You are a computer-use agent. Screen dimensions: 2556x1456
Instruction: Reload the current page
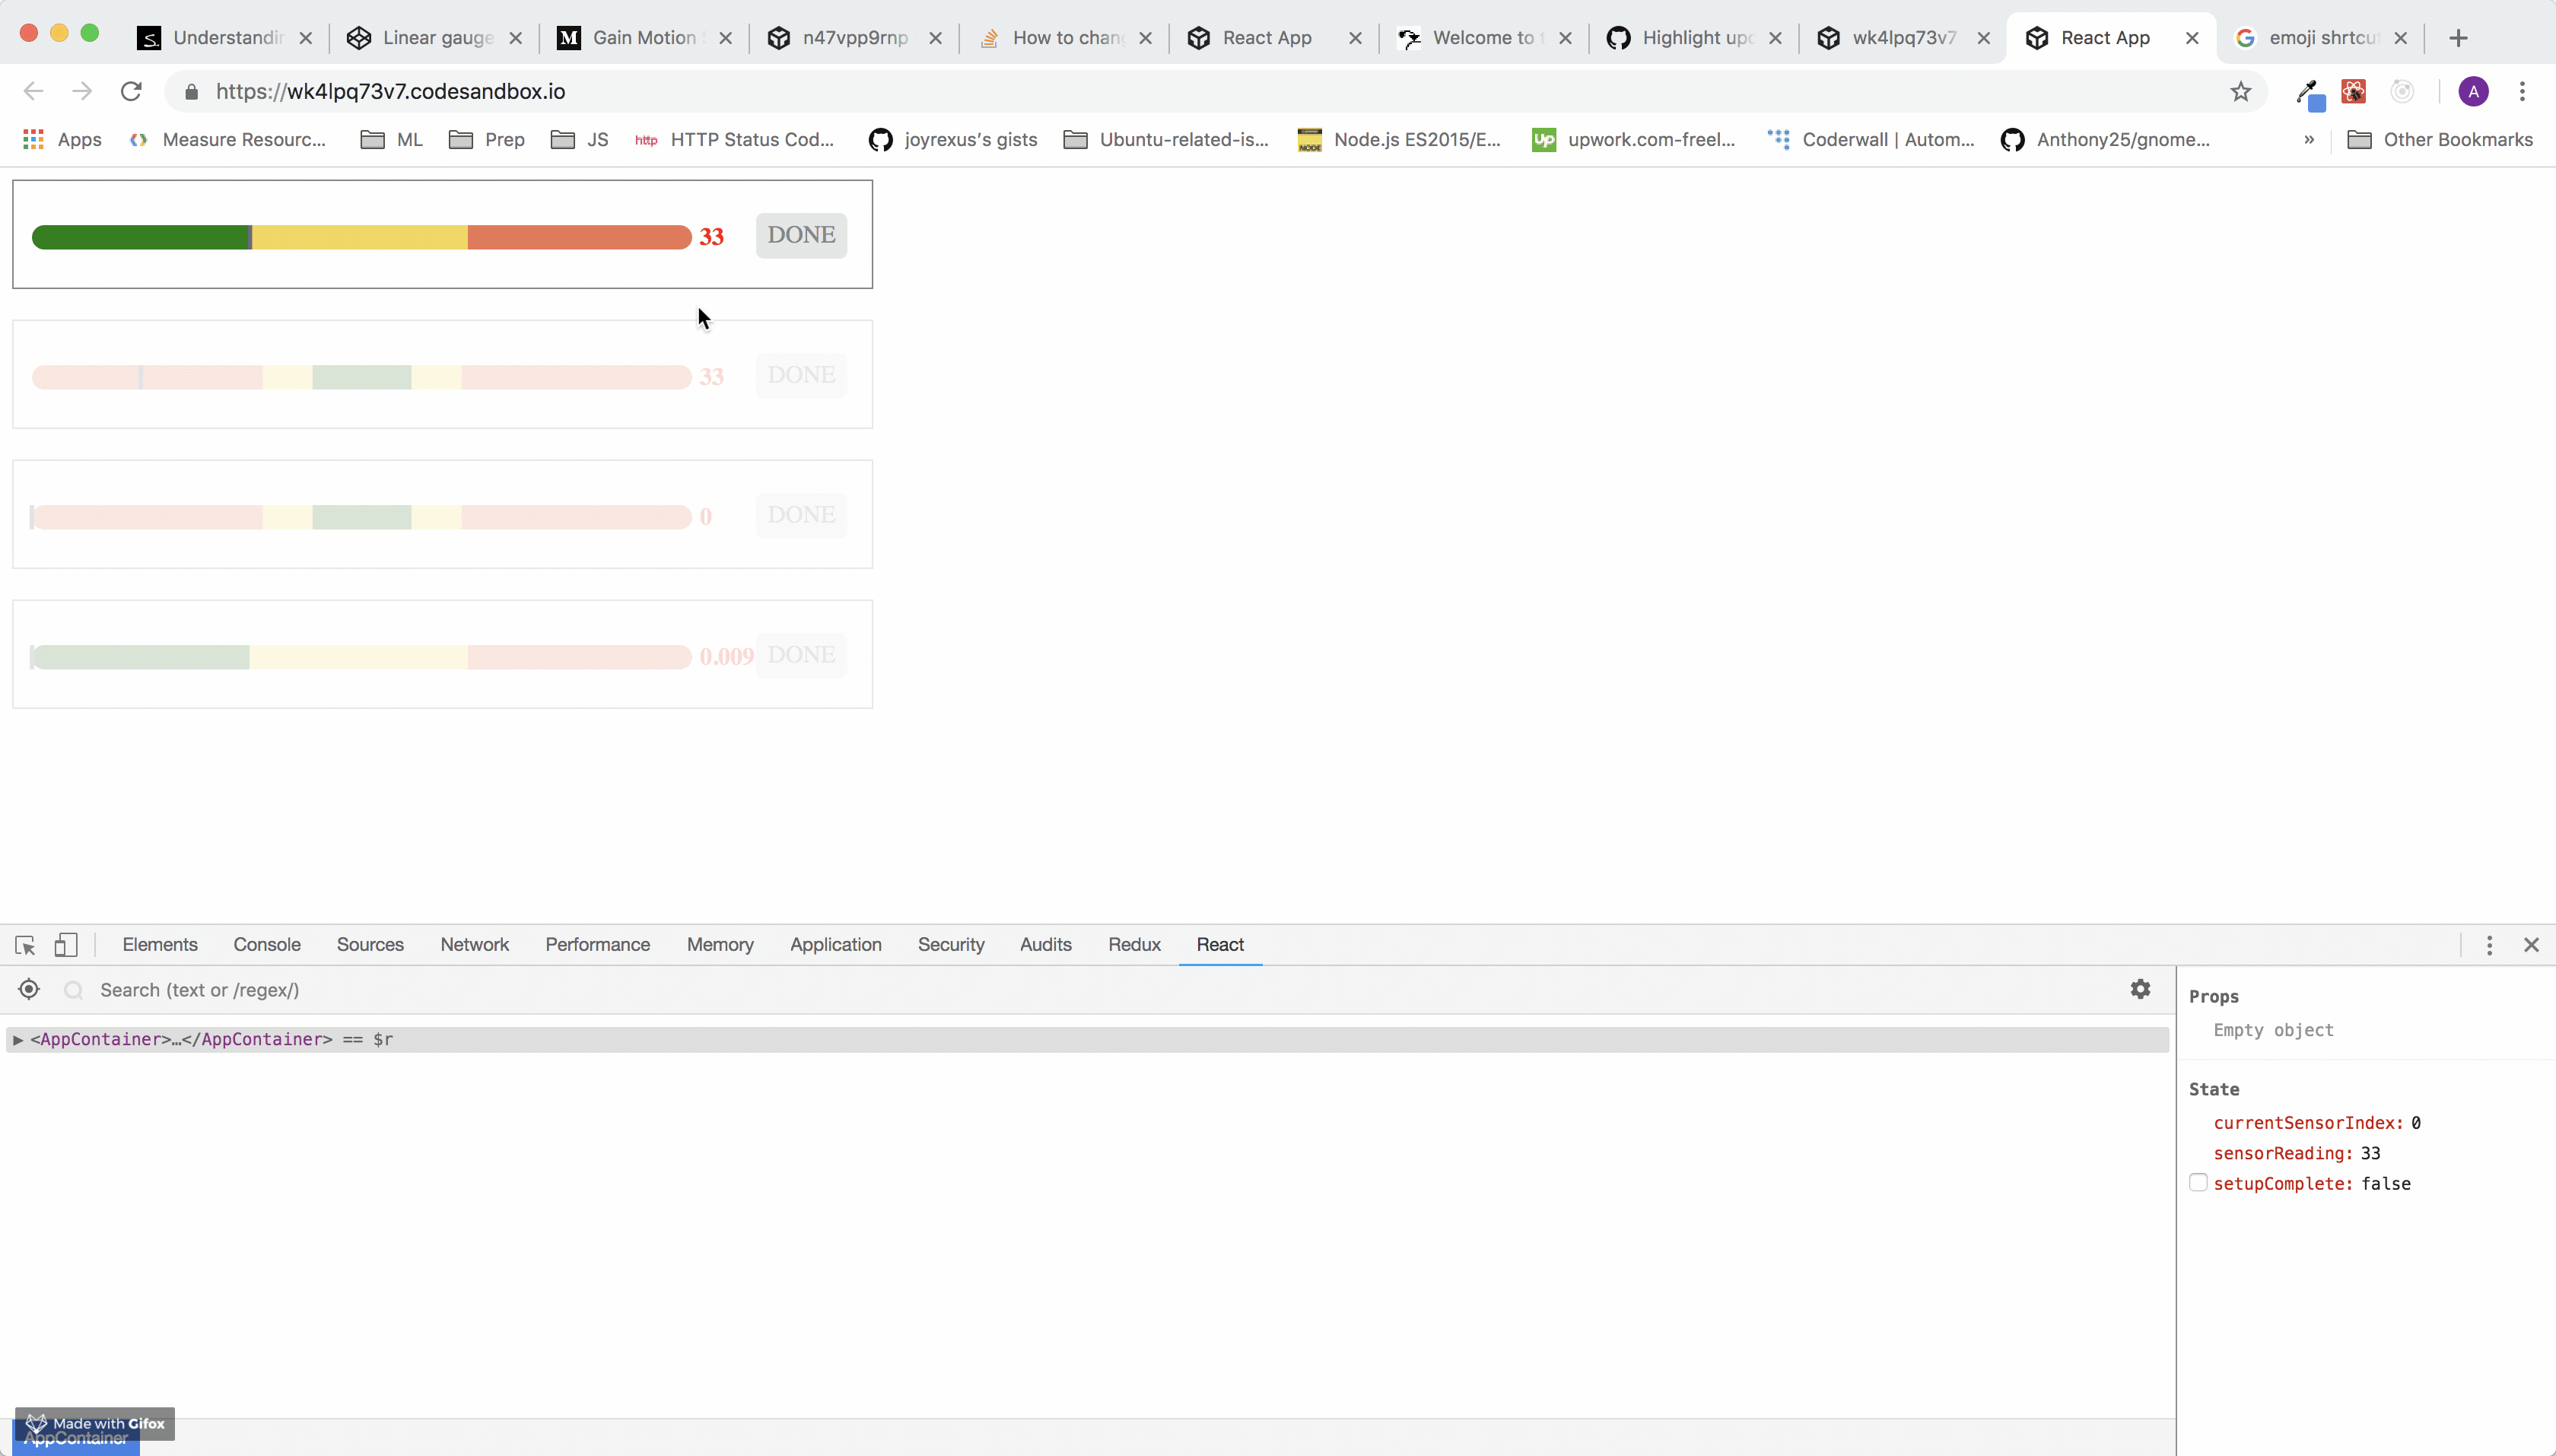click(131, 92)
